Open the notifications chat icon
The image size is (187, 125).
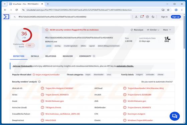click(x=142, y=17)
